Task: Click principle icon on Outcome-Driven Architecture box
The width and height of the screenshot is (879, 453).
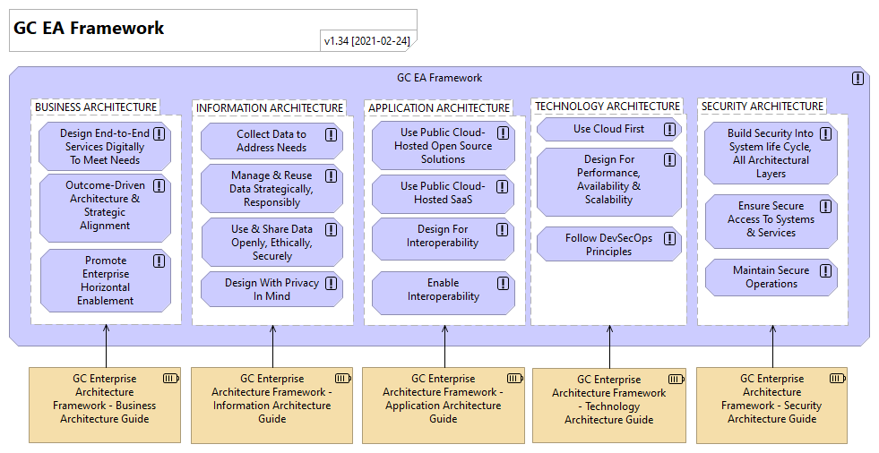Action: point(159,186)
